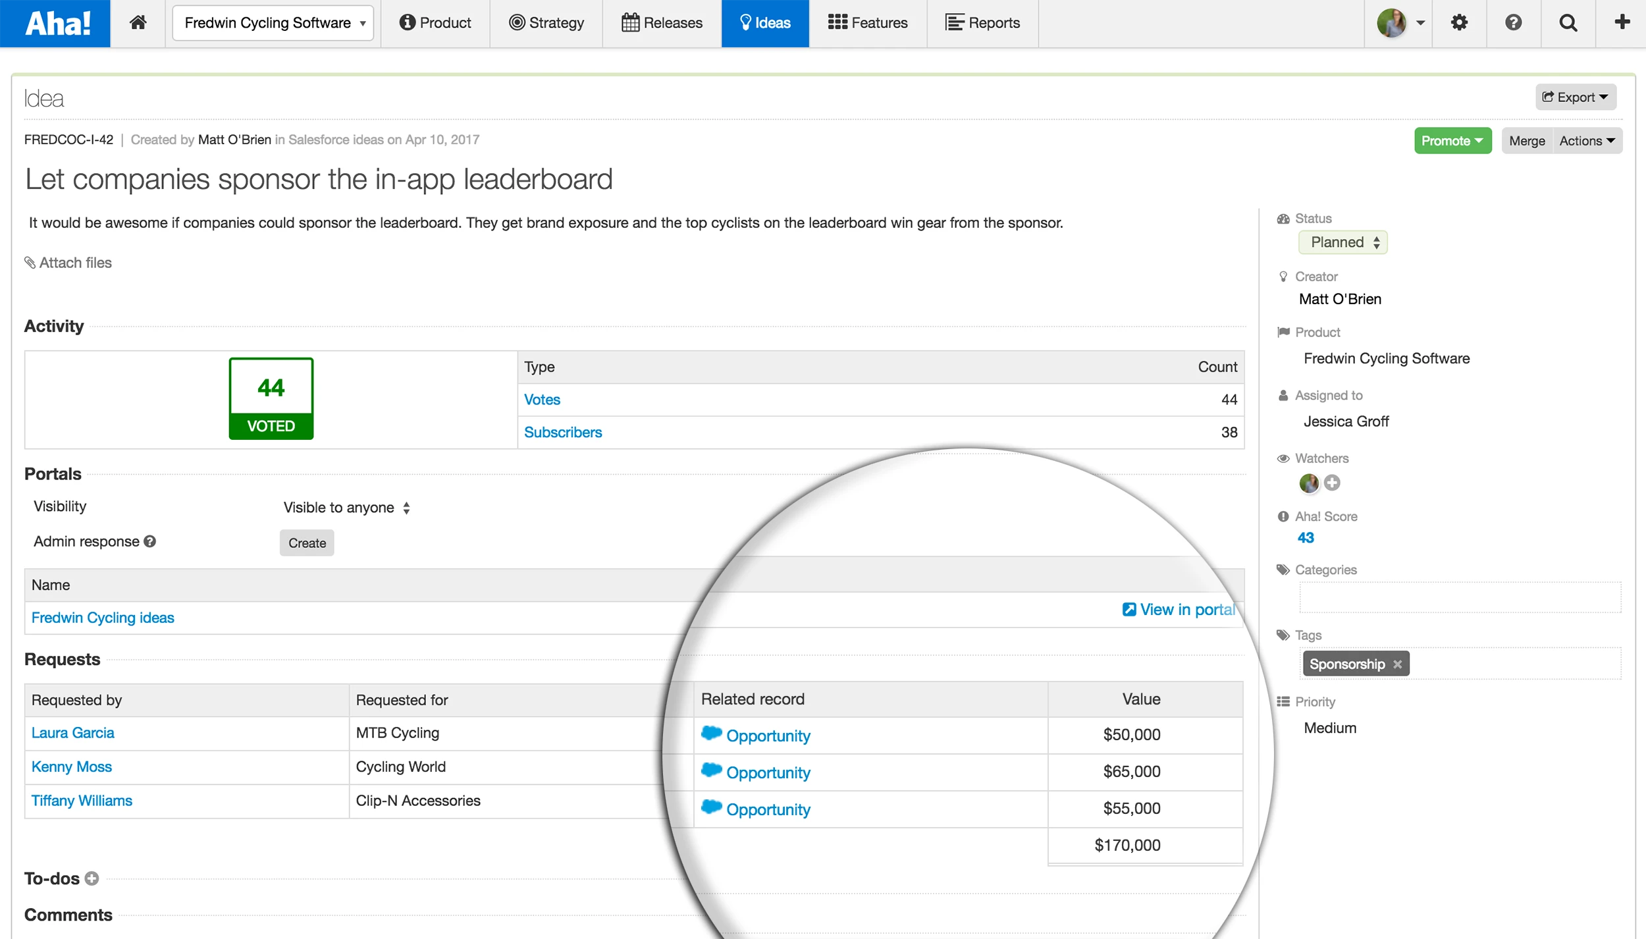Open View in portal link
The image size is (1646, 939).
click(1179, 610)
